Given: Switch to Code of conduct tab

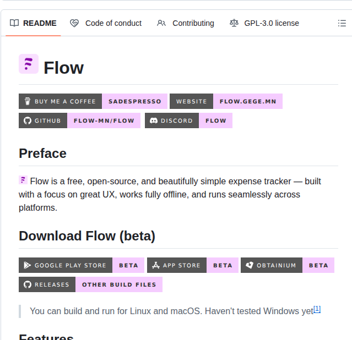Looking at the screenshot, I should [106, 23].
